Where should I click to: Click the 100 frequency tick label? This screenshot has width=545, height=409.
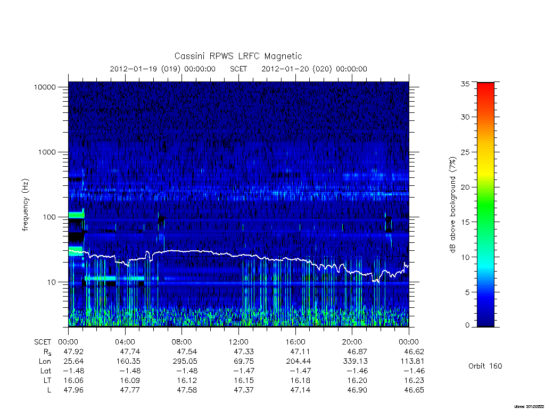coord(49,217)
